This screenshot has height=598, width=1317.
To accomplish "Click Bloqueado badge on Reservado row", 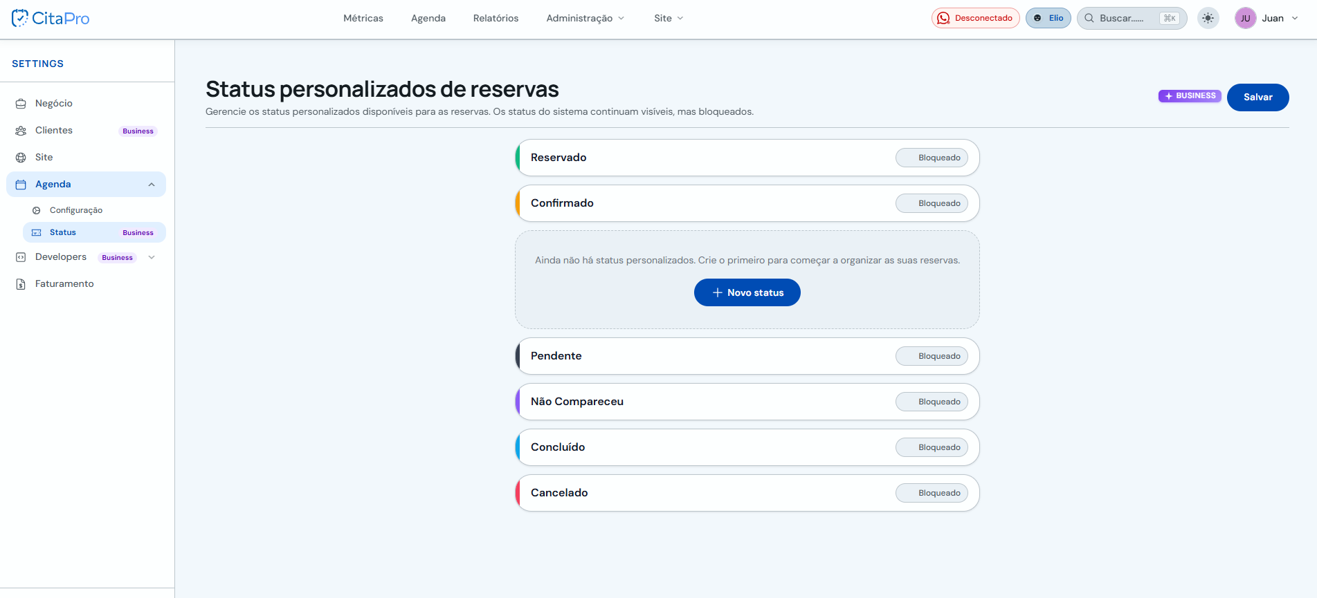I will pos(932,158).
